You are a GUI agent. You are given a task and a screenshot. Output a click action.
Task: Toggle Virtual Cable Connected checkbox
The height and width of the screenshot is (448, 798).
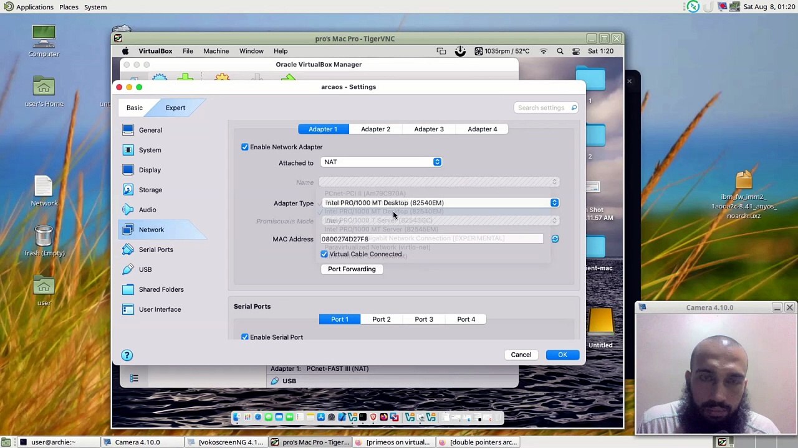324,254
